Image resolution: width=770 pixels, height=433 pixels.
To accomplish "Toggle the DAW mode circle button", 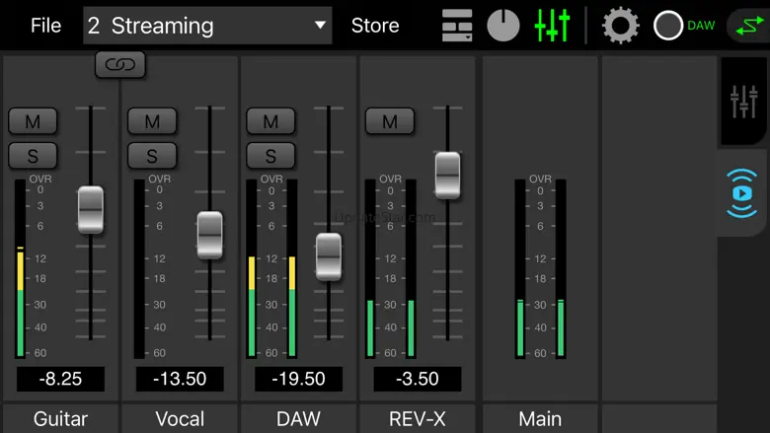I will point(668,26).
